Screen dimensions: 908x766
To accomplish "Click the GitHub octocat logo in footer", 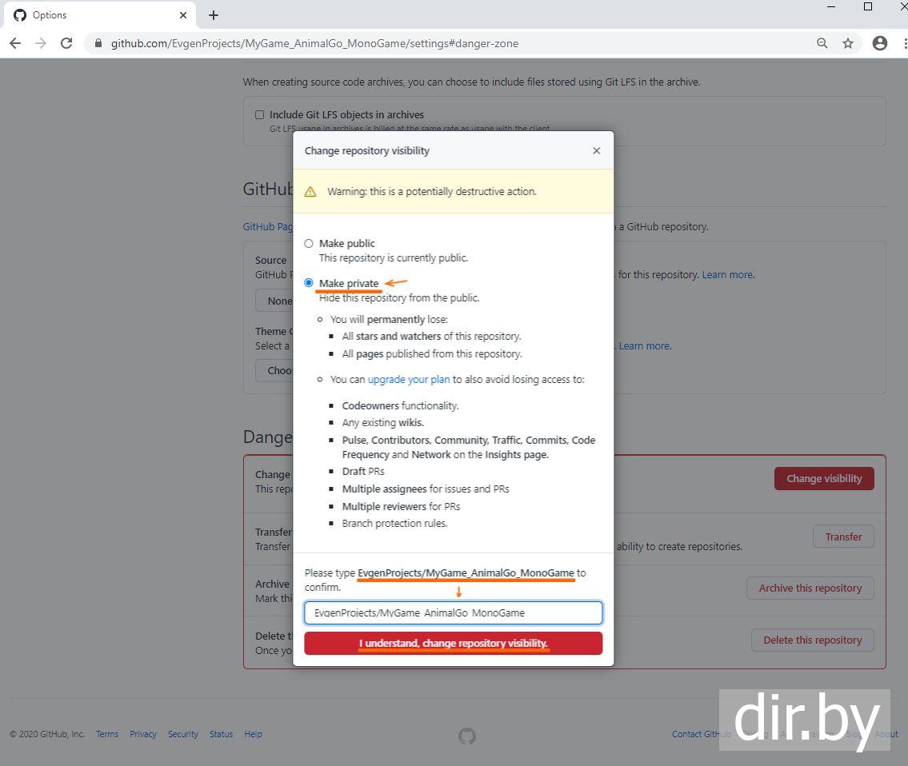I will pyautogui.click(x=467, y=736).
